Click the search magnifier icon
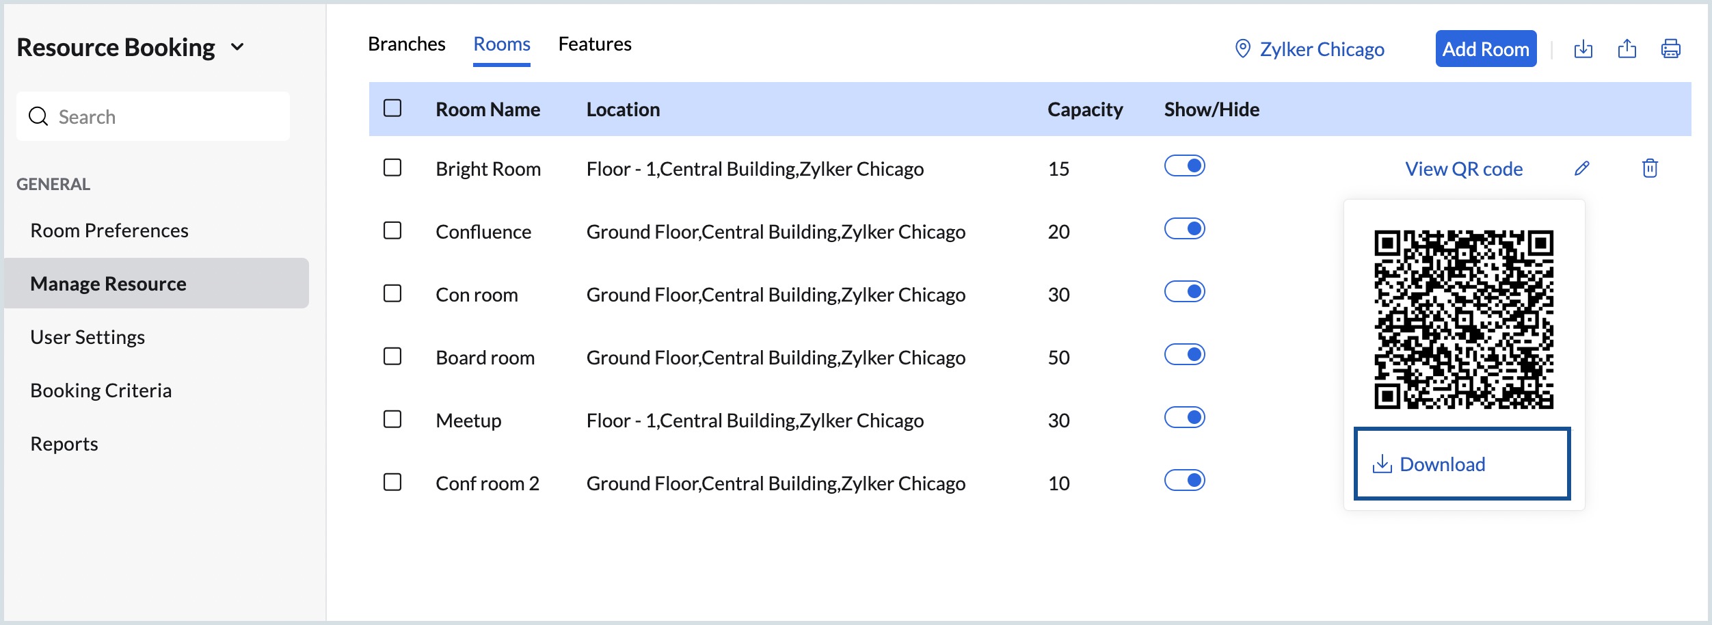The height and width of the screenshot is (625, 1712). 38,117
